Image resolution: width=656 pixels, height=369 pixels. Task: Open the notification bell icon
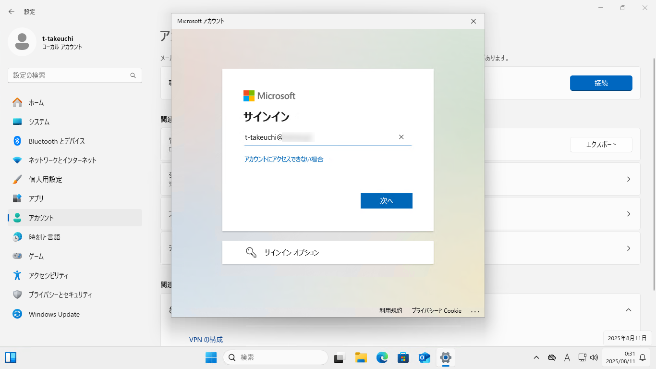643,357
